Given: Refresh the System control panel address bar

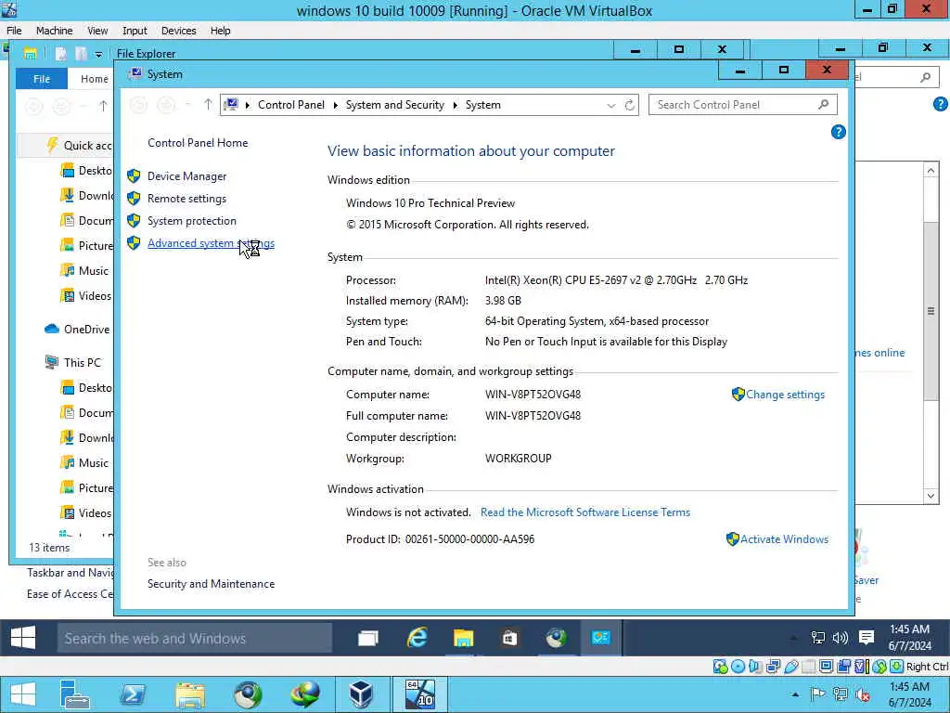Looking at the screenshot, I should (630, 105).
